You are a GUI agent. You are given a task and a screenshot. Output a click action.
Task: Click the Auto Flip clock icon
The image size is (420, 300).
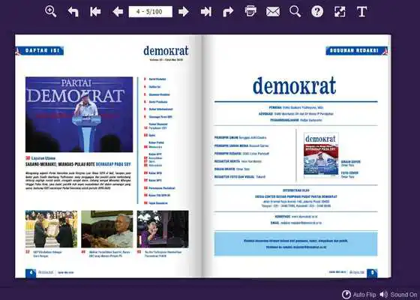coord(346,294)
